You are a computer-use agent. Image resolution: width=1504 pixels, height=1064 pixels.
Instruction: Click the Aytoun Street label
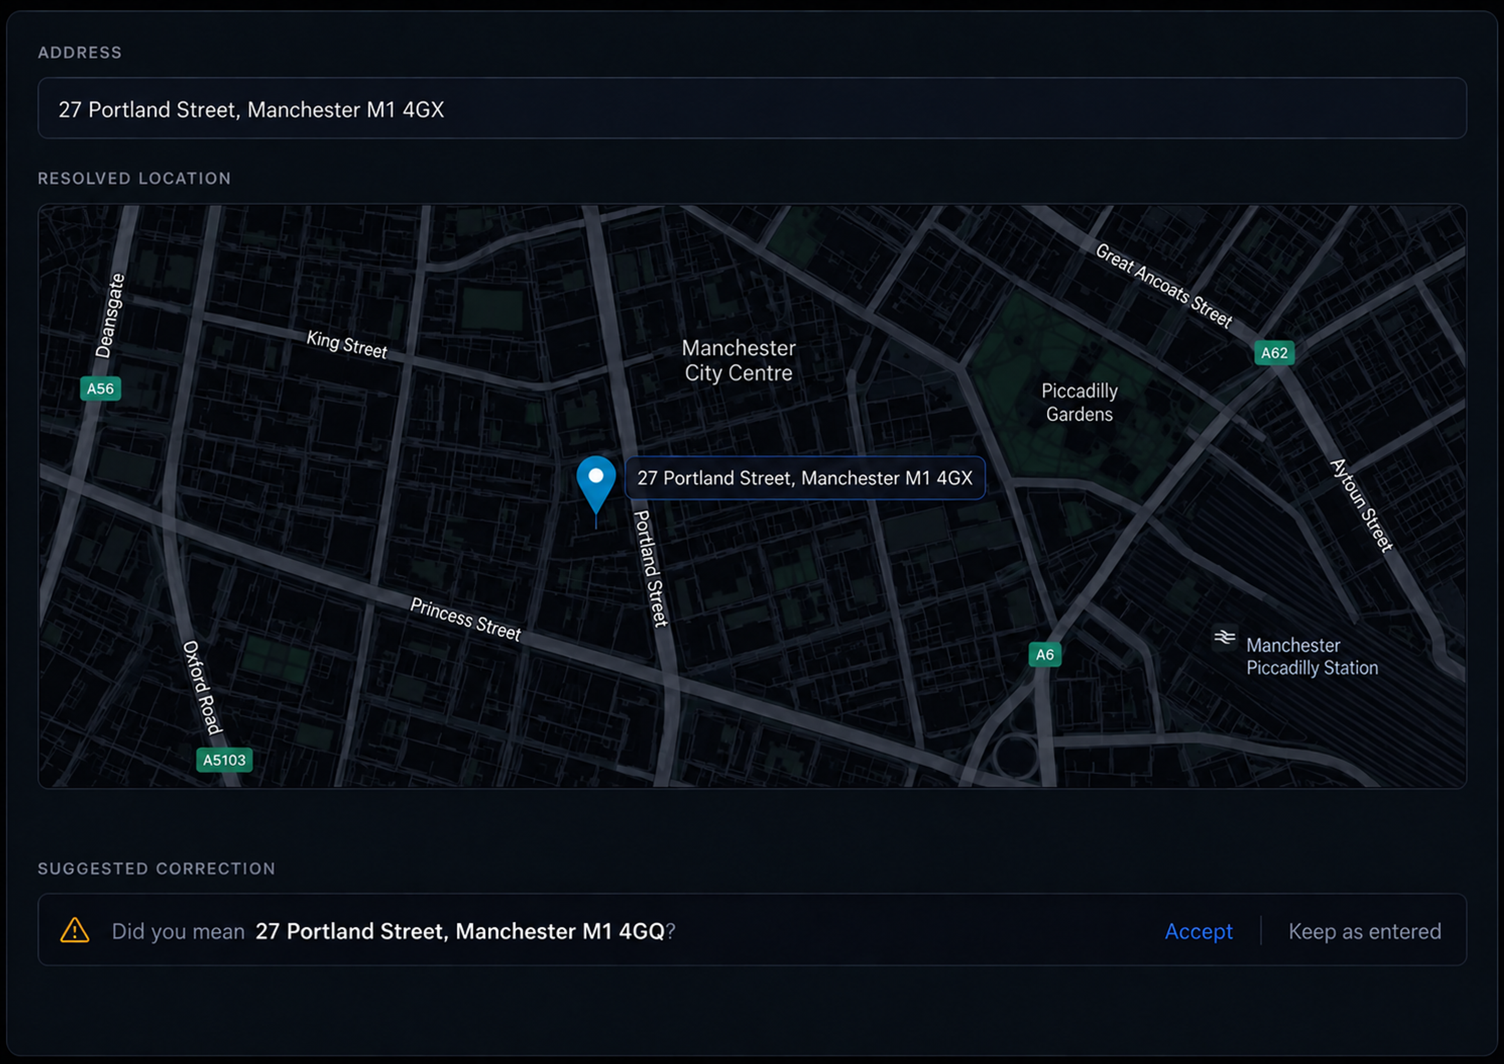pos(1361,506)
